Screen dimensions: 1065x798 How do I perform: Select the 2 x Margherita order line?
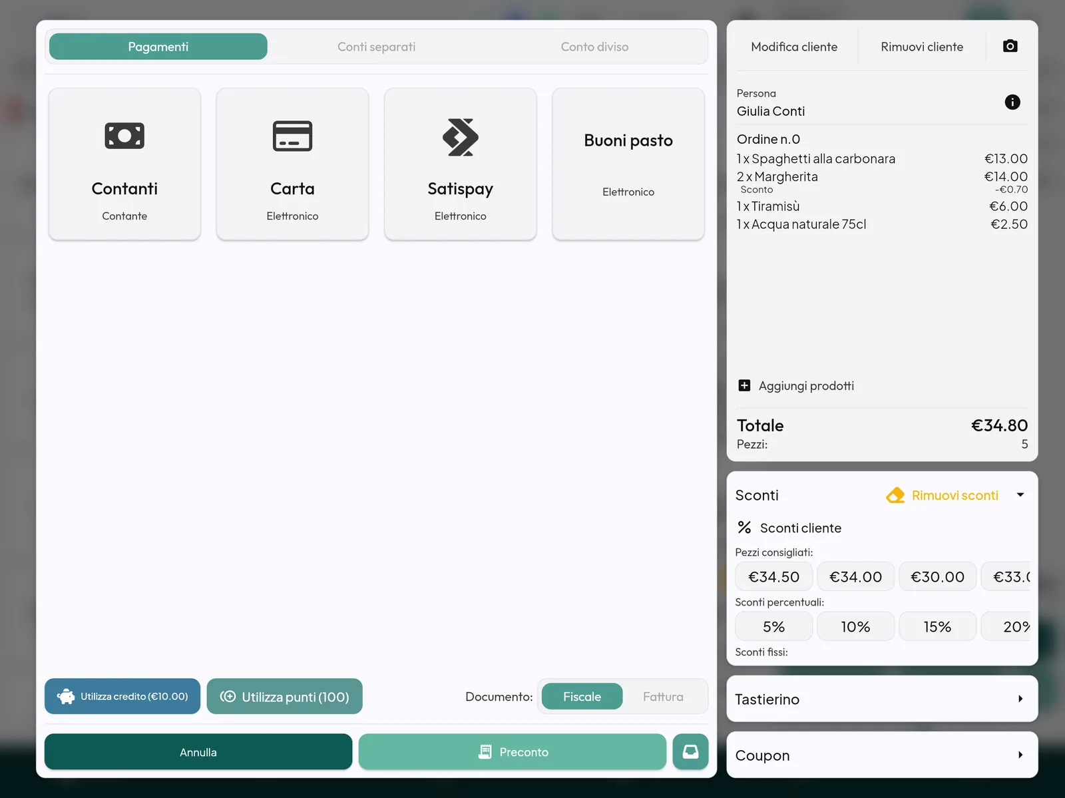pyautogui.click(x=882, y=176)
